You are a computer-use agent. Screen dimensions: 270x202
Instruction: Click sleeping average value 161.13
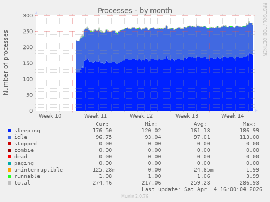point(200,131)
